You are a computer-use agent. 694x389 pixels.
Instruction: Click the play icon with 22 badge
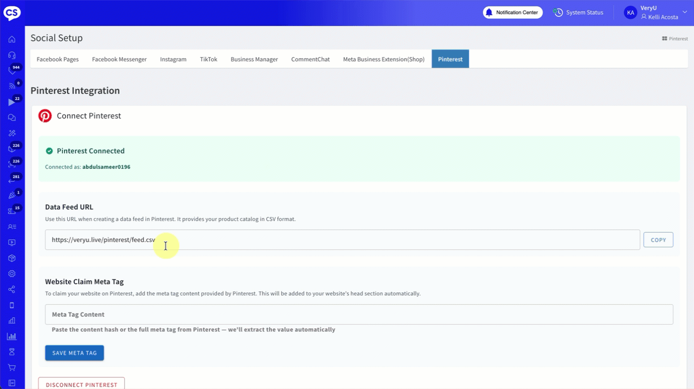click(x=12, y=102)
